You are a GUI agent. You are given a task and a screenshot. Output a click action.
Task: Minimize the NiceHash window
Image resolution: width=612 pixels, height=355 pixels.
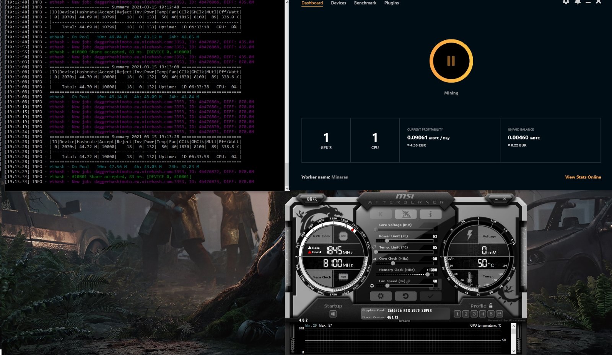[x=588, y=2]
